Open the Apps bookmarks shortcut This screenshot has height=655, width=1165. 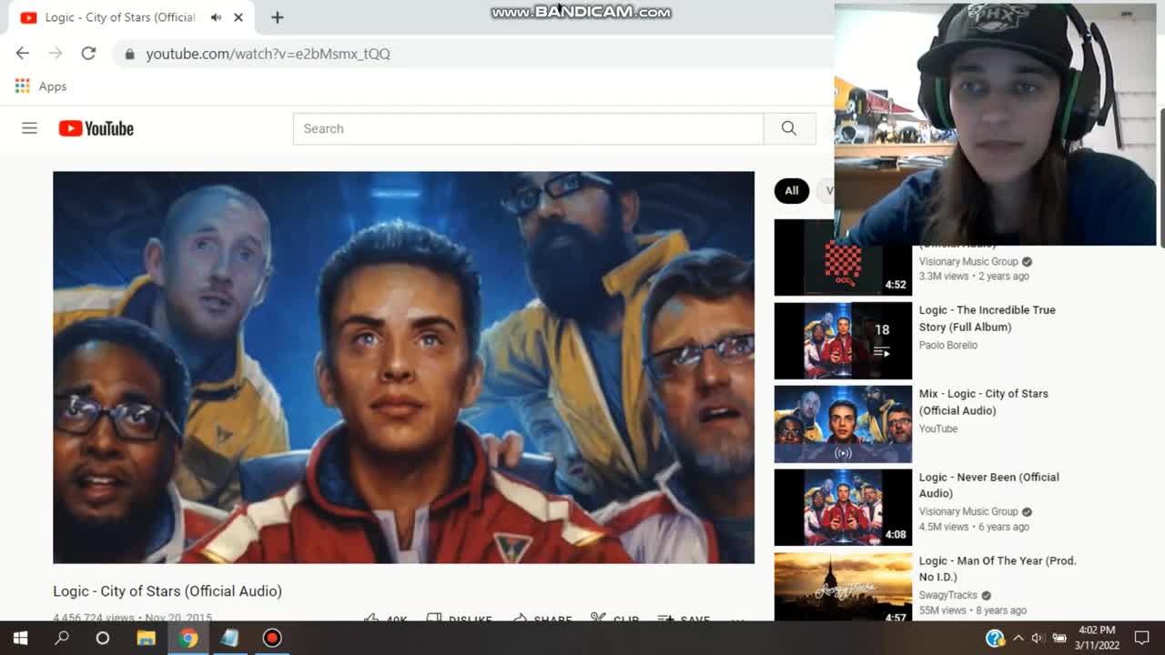coord(41,86)
